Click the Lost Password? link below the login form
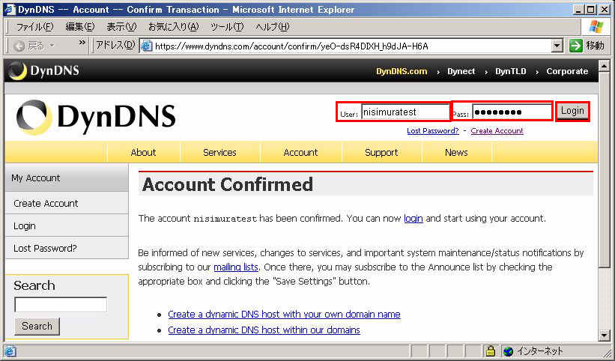Screen dimensions: 615x361 click(x=433, y=131)
